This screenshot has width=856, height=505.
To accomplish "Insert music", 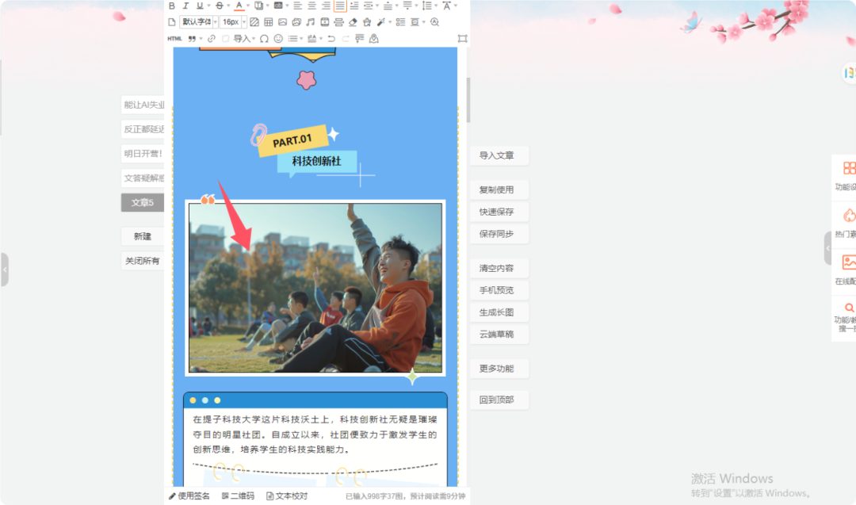I will [x=311, y=22].
